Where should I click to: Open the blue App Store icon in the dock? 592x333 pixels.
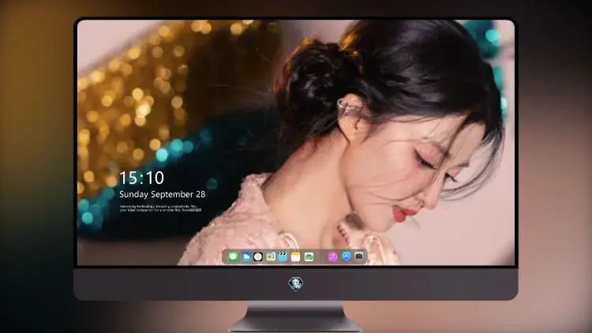pyautogui.click(x=347, y=256)
